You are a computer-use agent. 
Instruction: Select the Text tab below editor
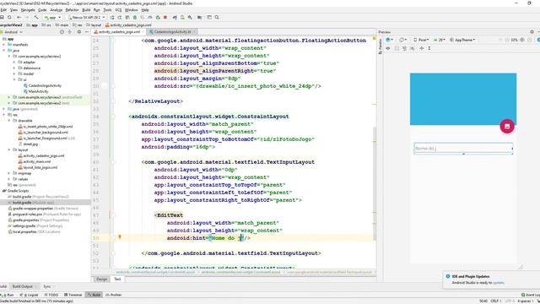pos(117,279)
